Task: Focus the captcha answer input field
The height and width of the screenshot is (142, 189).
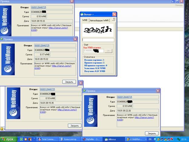Action: 98,40
